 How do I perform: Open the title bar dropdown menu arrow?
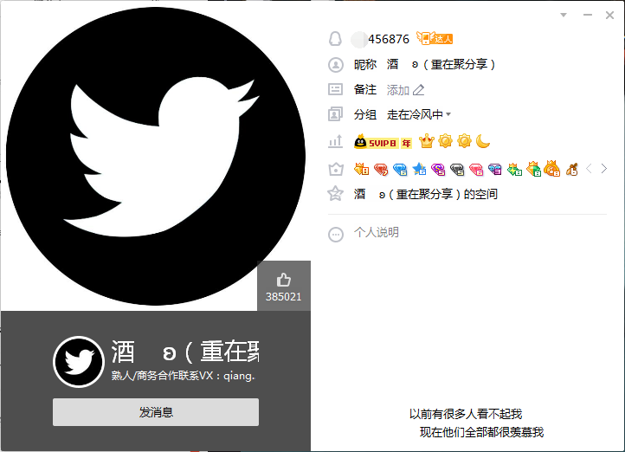point(564,15)
